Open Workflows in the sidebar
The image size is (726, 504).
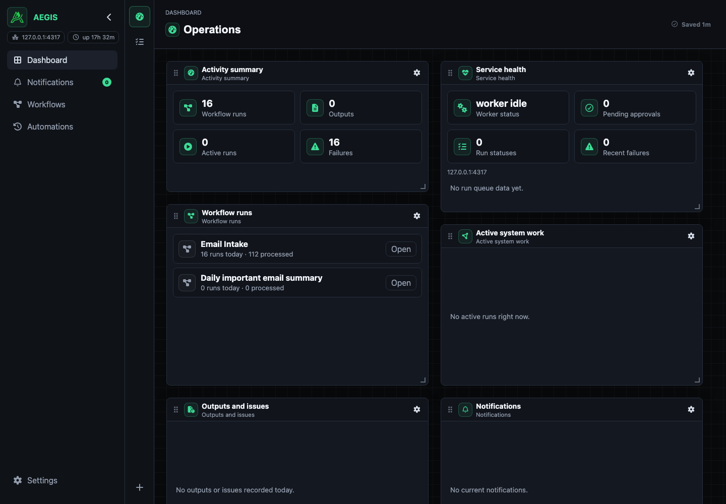[62, 104]
